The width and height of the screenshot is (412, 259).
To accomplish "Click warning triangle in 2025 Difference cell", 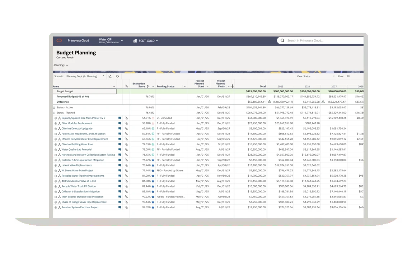I will [x=270, y=102].
